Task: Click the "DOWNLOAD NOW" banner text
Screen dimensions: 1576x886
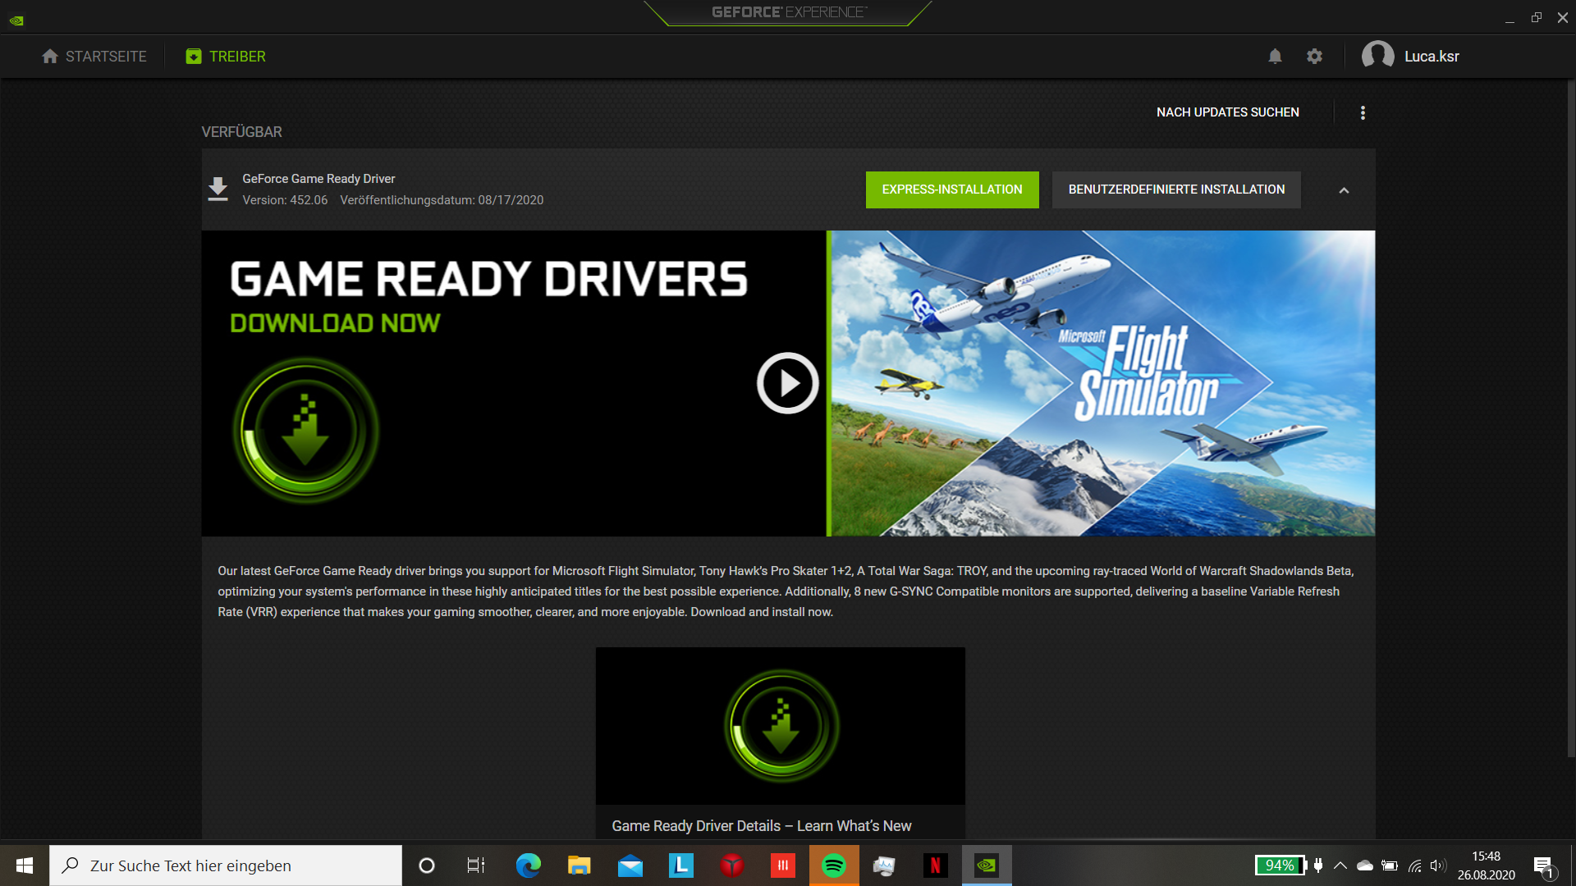Action: click(335, 323)
